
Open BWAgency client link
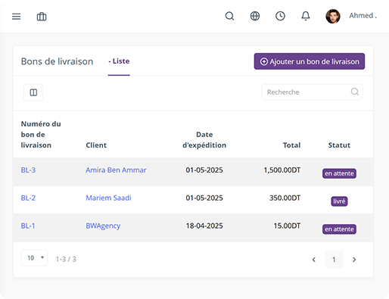click(103, 226)
